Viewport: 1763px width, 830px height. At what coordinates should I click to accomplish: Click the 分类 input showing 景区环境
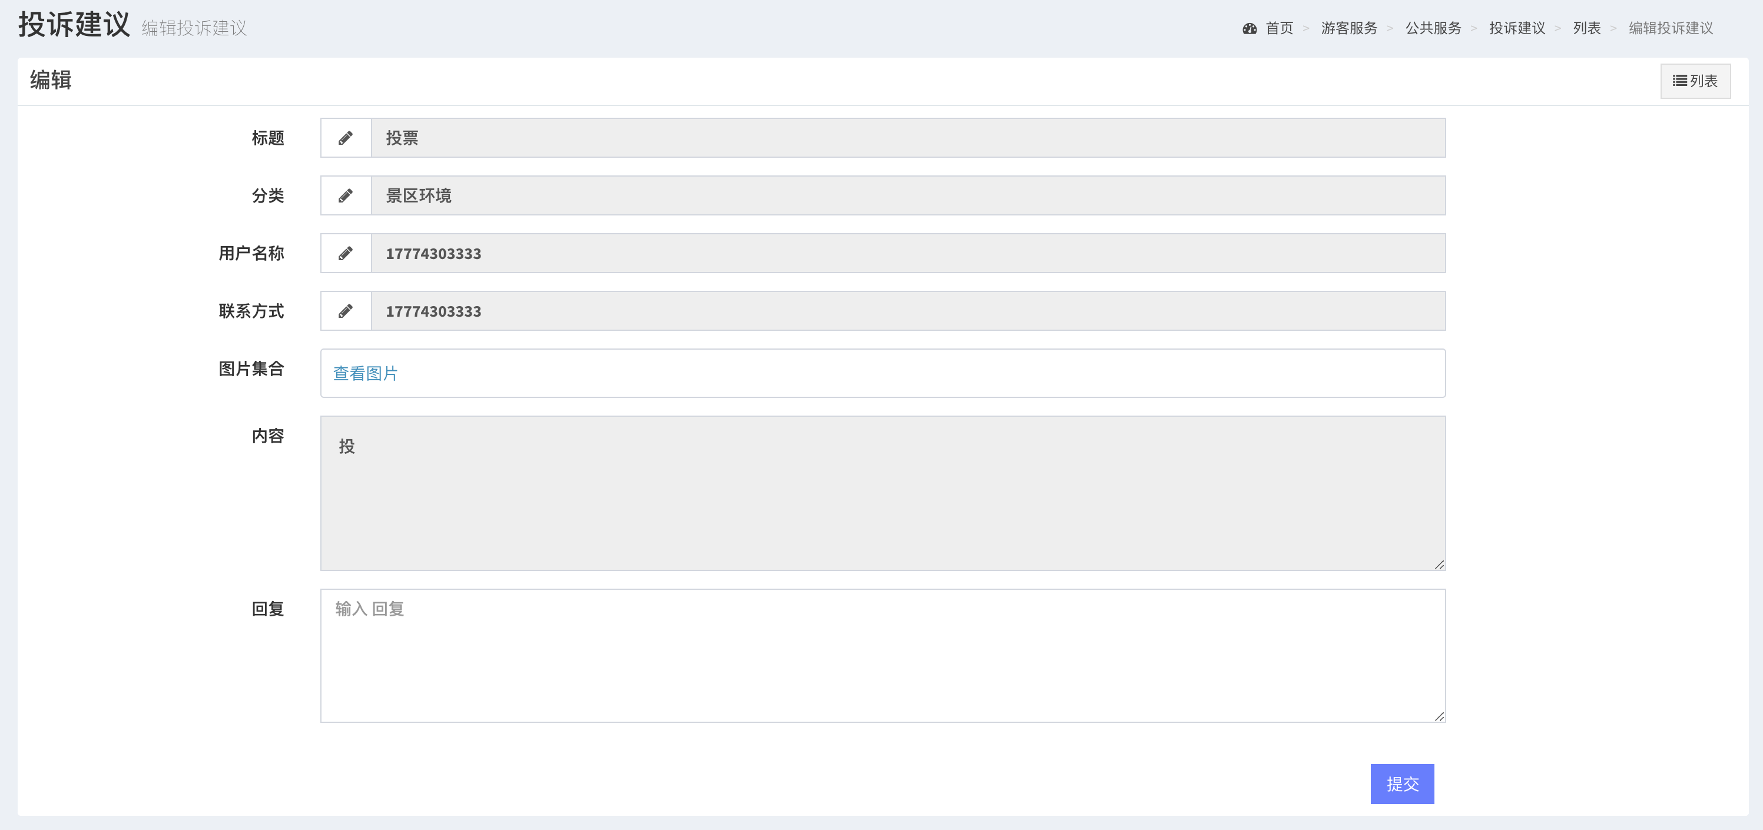[908, 195]
